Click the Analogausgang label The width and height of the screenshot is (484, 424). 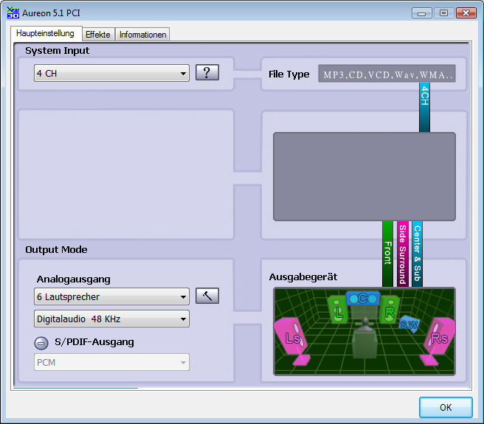pyautogui.click(x=74, y=279)
